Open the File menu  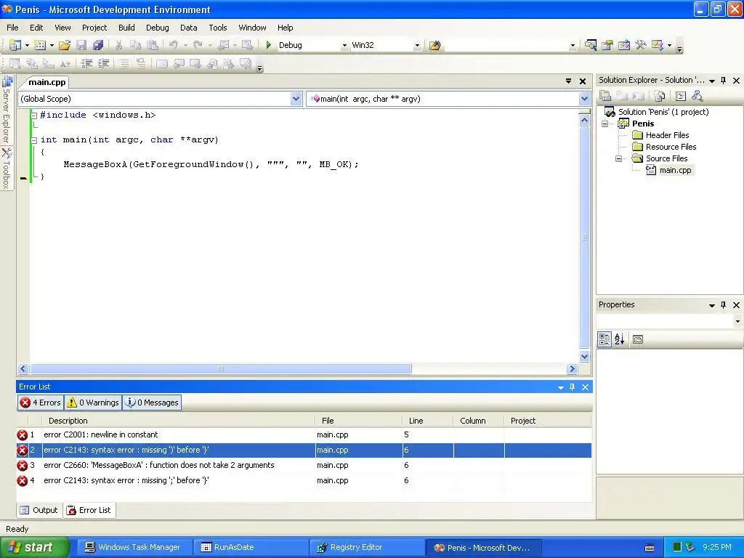coord(12,28)
